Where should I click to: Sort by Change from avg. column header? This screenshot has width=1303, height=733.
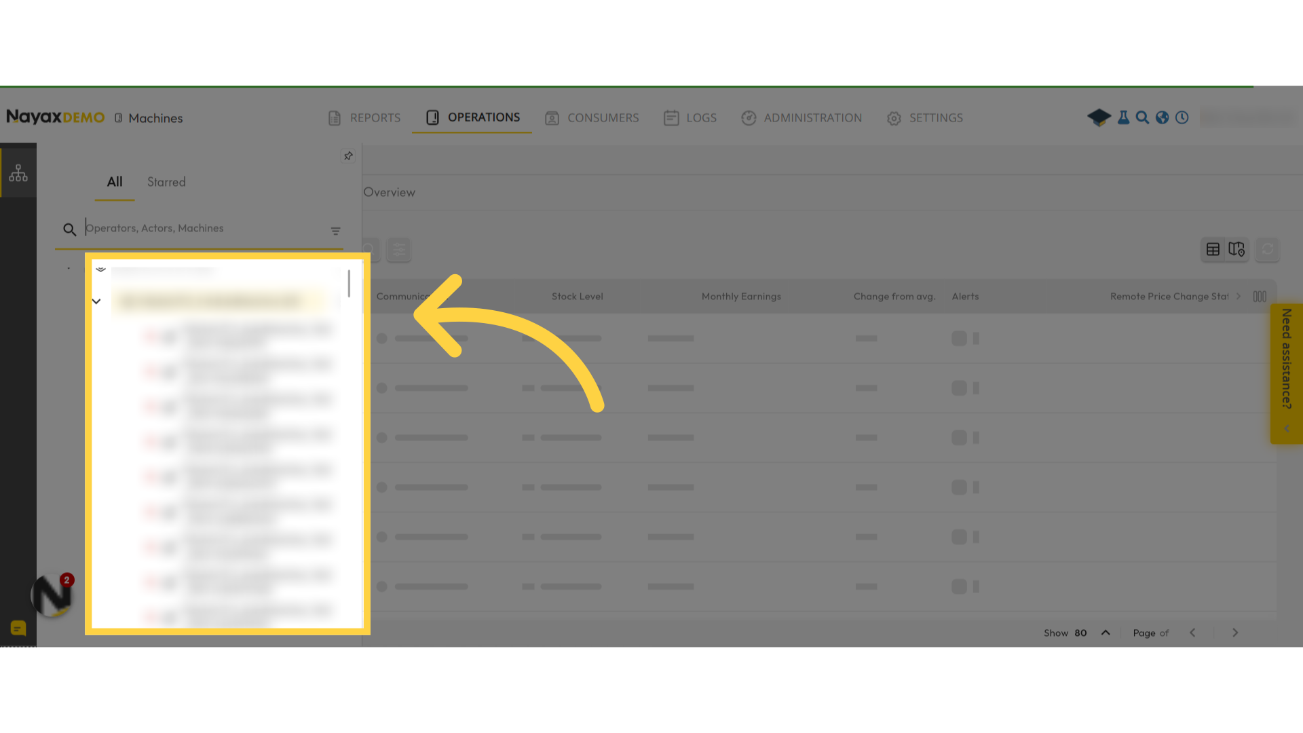click(894, 297)
